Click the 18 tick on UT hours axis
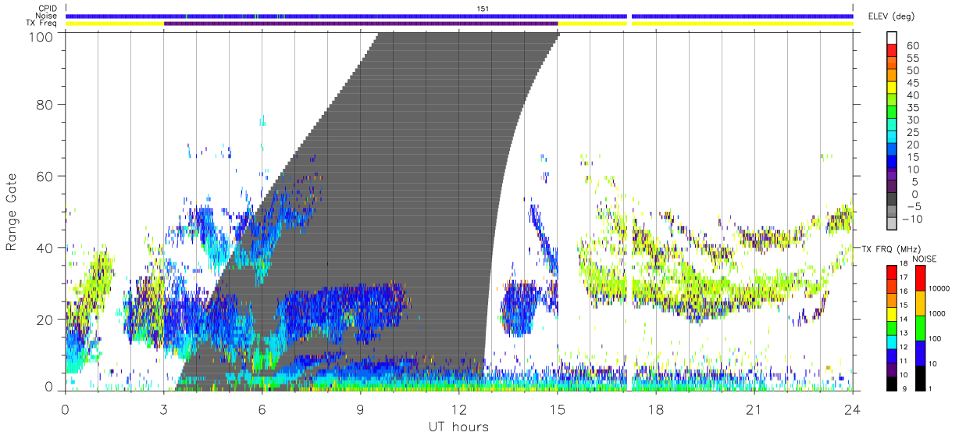Screen dimensions: 959x443 pos(655,409)
